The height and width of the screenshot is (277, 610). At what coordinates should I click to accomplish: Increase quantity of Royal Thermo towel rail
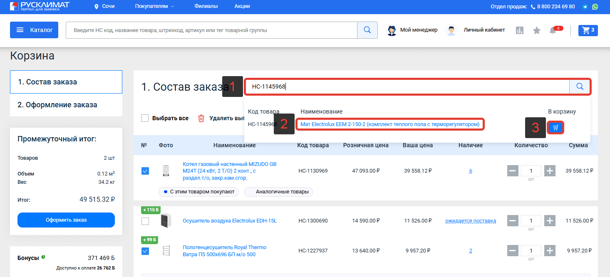550,250
